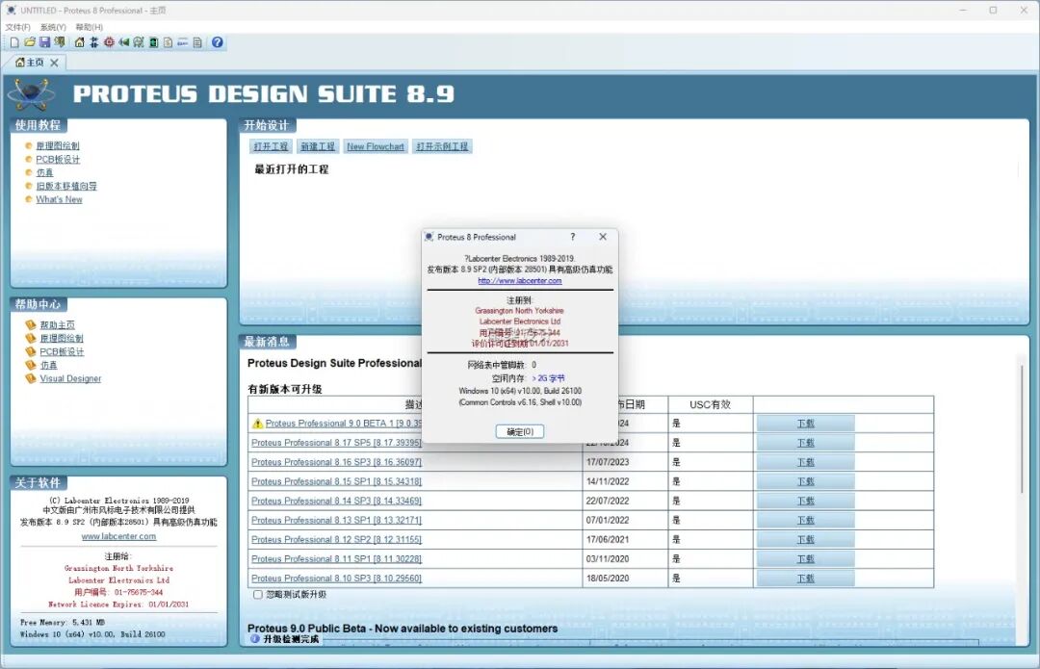
Task: Click the Home Page toolbar icon
Action: point(80,42)
